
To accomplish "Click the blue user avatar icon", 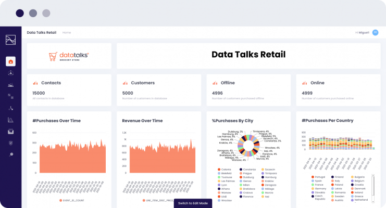I will point(375,32).
